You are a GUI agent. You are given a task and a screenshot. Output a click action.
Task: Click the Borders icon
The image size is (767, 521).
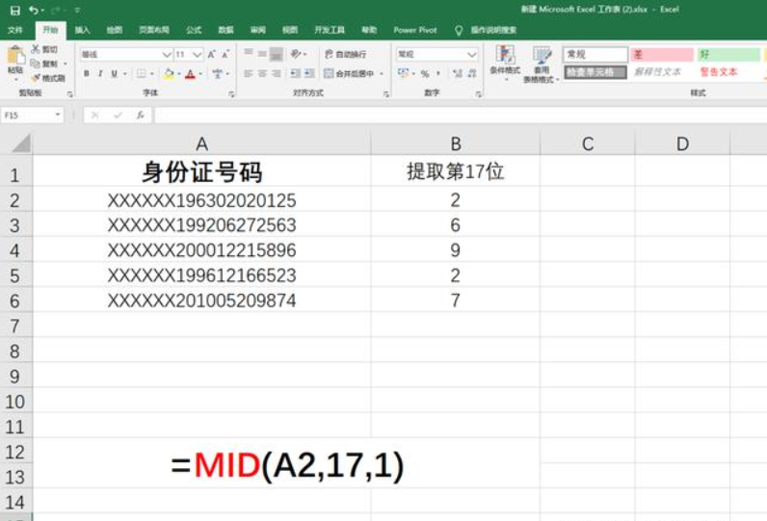[x=142, y=74]
